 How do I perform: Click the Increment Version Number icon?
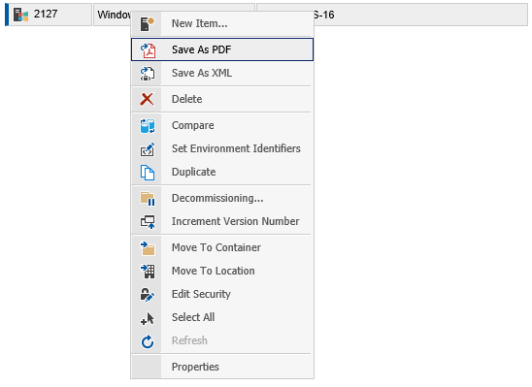(148, 221)
